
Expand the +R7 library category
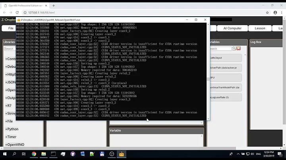pos(8,106)
